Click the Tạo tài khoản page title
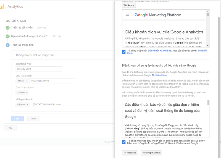The height and width of the screenshot is (158, 221). click(x=16, y=20)
